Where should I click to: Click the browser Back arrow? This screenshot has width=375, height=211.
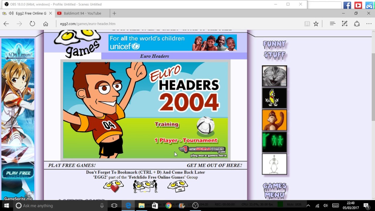click(x=6, y=24)
